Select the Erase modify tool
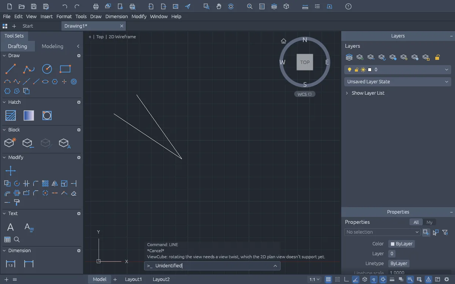Viewport: 455px width, 284px height. 74,193
